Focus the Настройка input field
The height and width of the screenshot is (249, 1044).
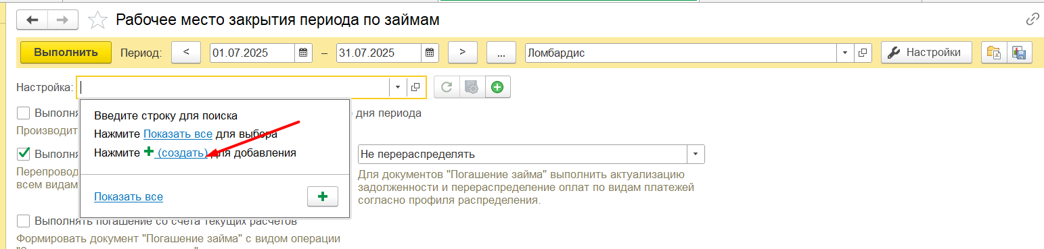(233, 87)
